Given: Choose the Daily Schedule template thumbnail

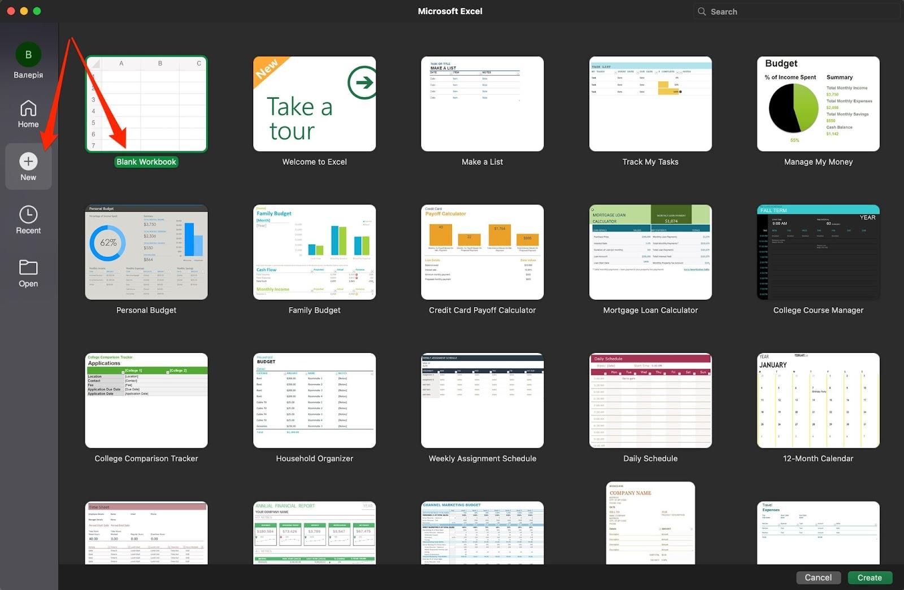Looking at the screenshot, I should pos(650,401).
